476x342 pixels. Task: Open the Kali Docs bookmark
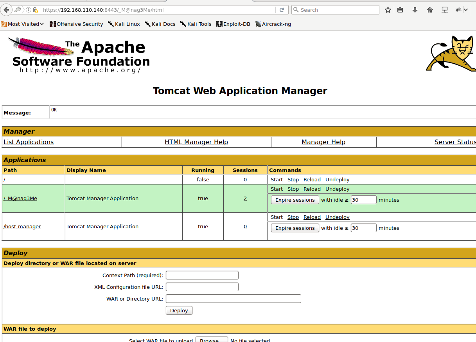(x=160, y=24)
